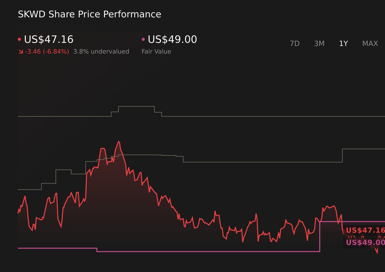Viewport: 385px width, 272px height.
Task: Select the 7D time range
Action: (295, 43)
